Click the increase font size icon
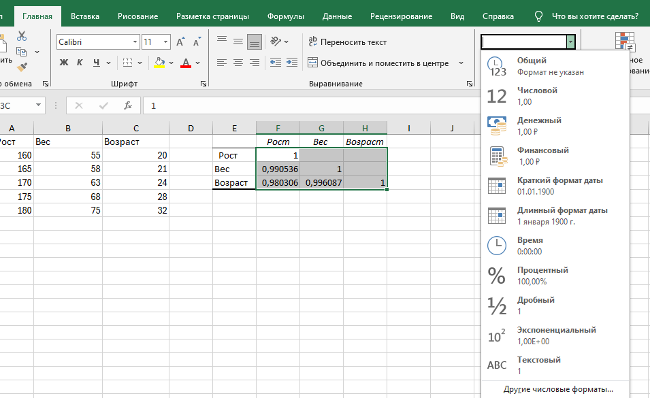The width and height of the screenshot is (650, 398). click(180, 42)
